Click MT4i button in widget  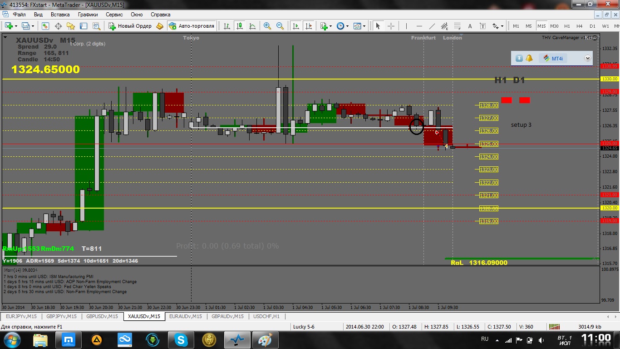(553, 58)
